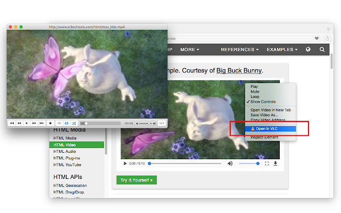
Task: Open VLC audio effects equalizer button
Action: 162,123
